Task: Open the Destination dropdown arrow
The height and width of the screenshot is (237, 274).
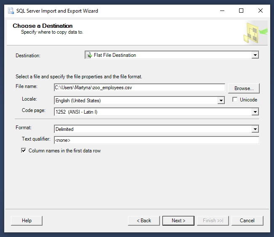Action: [x=255, y=55]
